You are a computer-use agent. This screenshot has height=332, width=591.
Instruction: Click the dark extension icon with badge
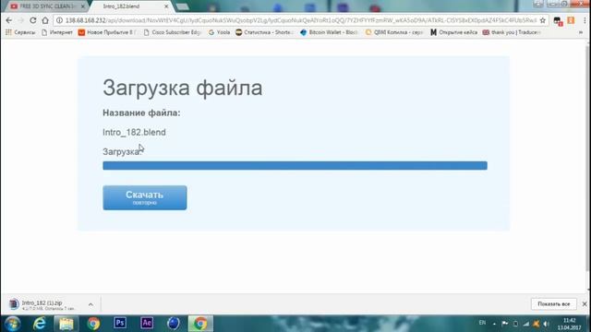tap(558, 21)
